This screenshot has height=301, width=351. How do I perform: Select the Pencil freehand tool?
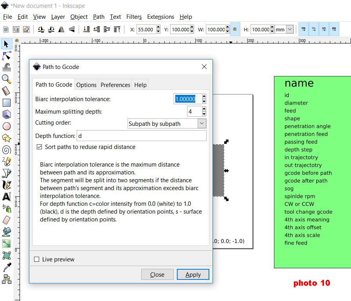7,161
